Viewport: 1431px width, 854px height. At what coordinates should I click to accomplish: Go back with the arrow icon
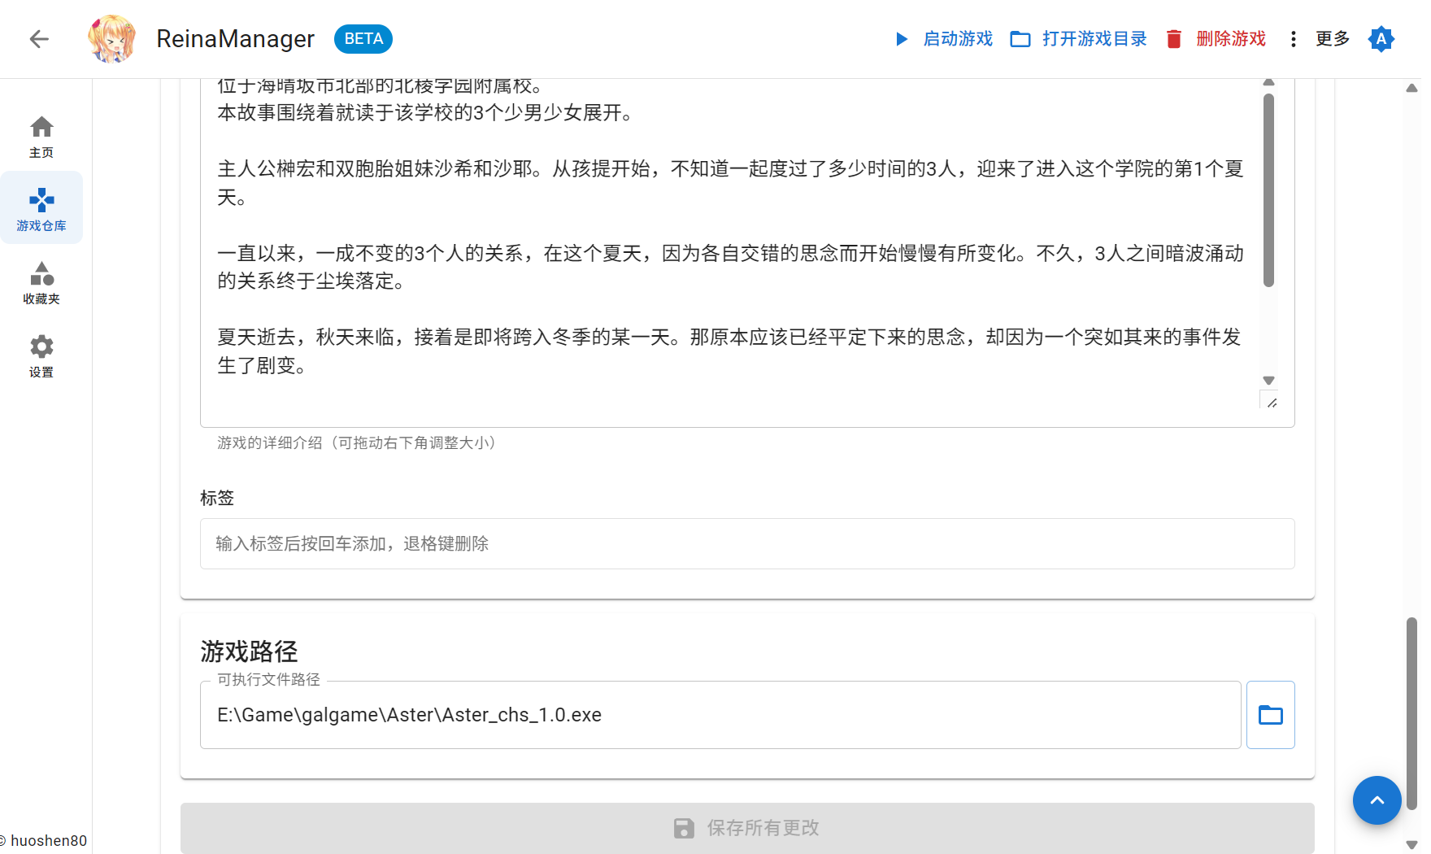(x=39, y=39)
